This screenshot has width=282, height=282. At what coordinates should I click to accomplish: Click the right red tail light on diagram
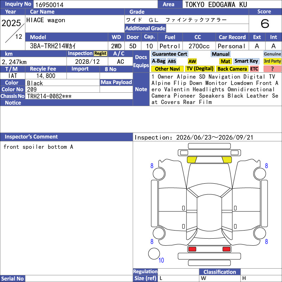click(226, 249)
